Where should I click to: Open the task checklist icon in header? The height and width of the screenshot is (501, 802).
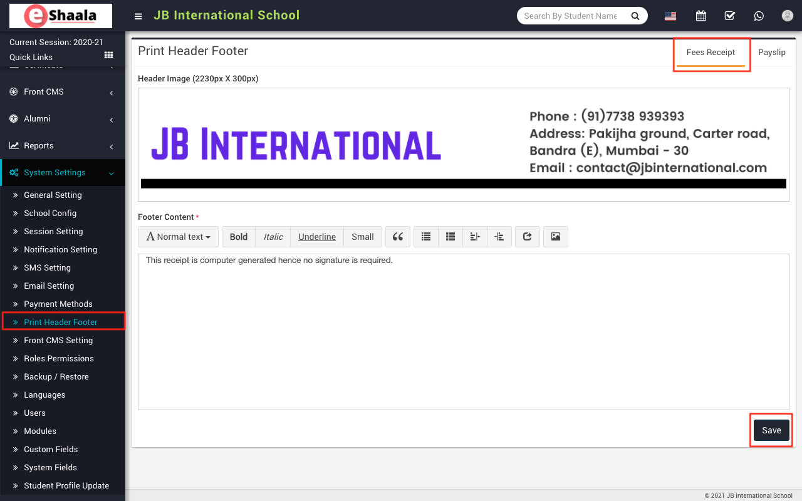click(729, 16)
